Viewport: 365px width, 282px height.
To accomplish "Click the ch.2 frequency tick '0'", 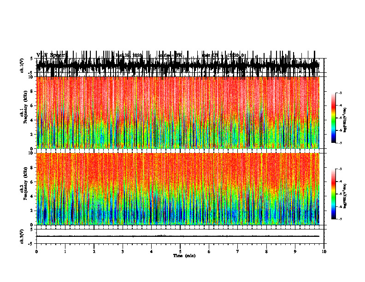I will point(32,225).
